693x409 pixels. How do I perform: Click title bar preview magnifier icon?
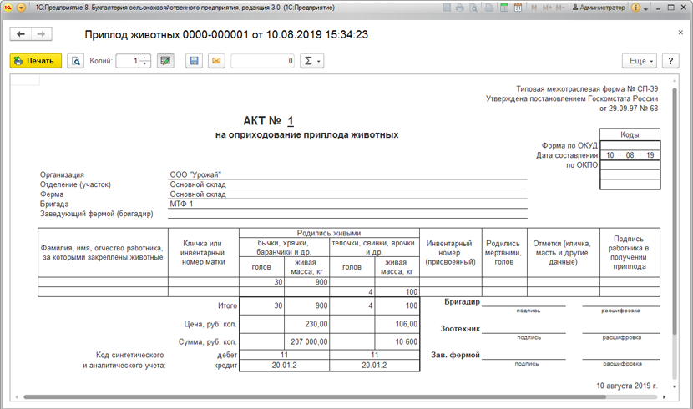coord(473,8)
